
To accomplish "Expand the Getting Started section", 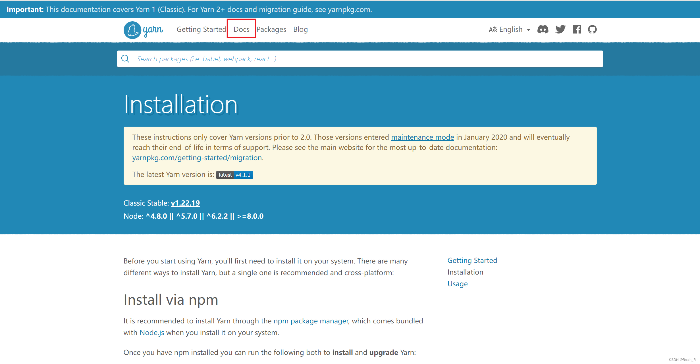I will [x=472, y=260].
